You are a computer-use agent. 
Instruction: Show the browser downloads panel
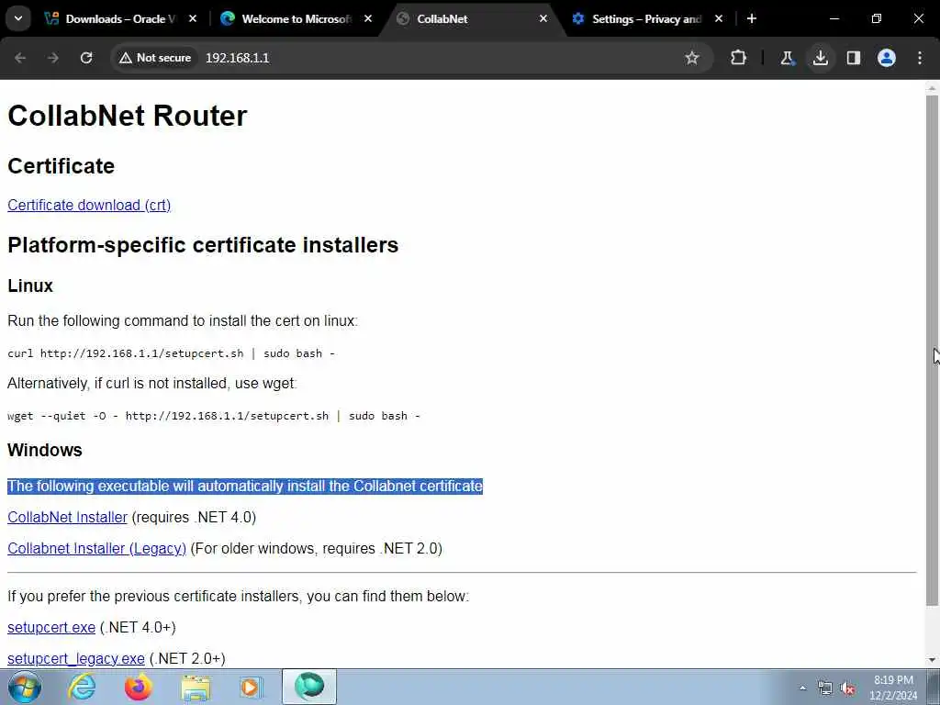(821, 58)
